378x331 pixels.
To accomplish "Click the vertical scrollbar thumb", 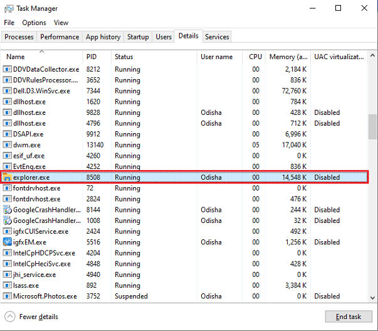I will click(372, 127).
